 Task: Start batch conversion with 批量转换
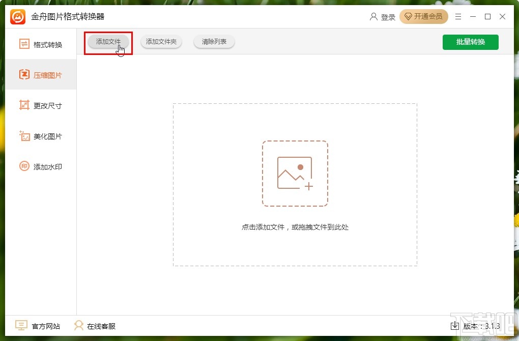(x=470, y=42)
